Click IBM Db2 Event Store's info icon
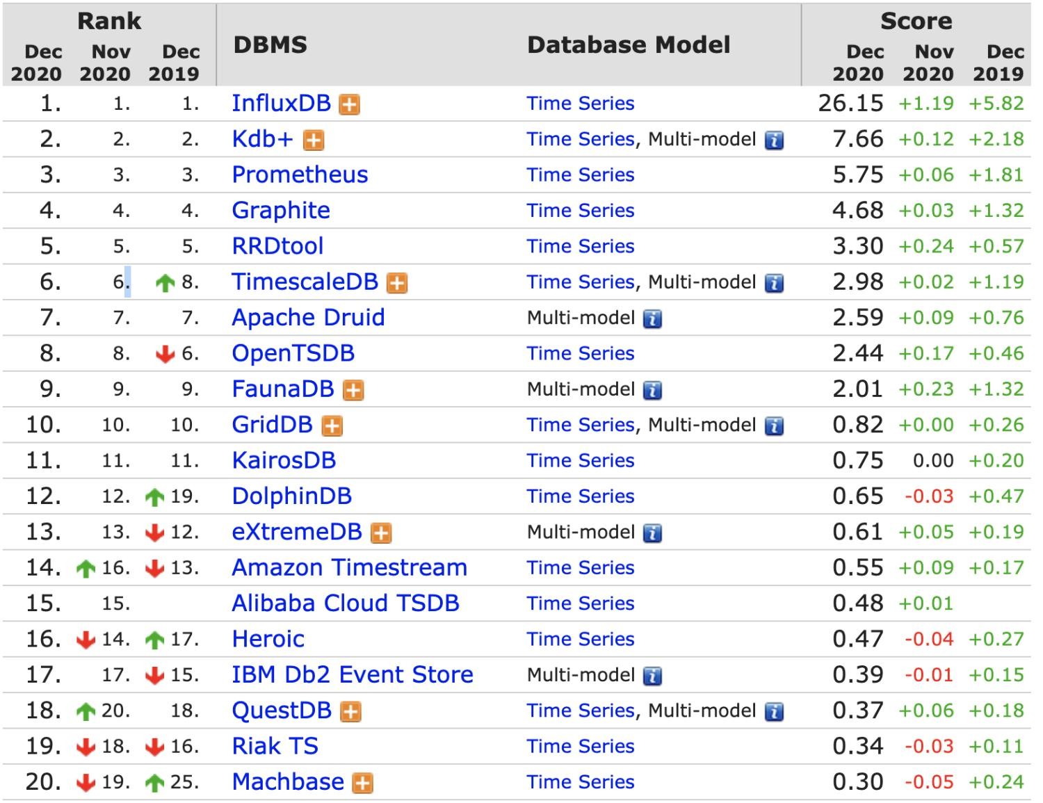 (x=652, y=676)
